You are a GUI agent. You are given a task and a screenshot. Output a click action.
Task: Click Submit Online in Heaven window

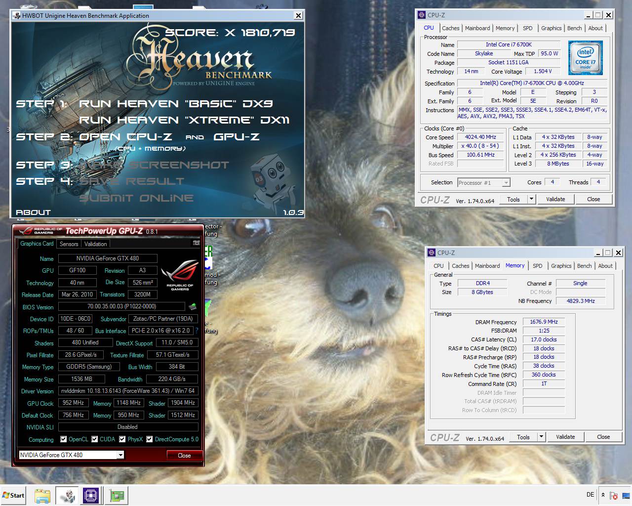tap(136, 198)
